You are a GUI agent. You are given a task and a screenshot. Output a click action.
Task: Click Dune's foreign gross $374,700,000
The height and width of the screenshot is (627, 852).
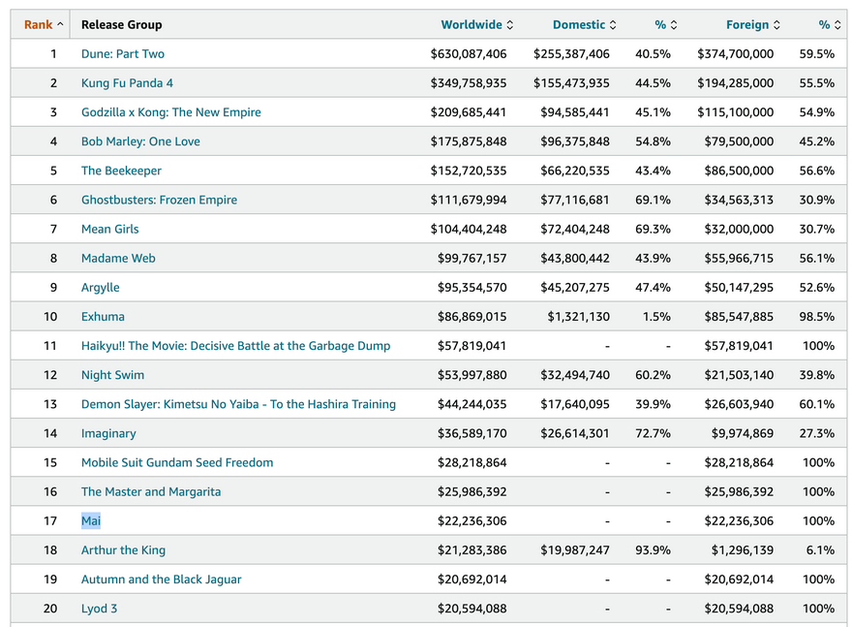[736, 54]
